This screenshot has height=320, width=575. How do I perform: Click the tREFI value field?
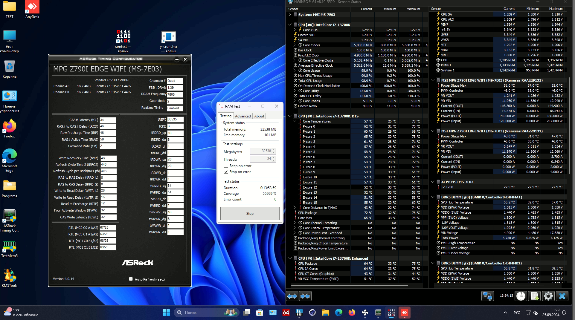tap(175, 120)
